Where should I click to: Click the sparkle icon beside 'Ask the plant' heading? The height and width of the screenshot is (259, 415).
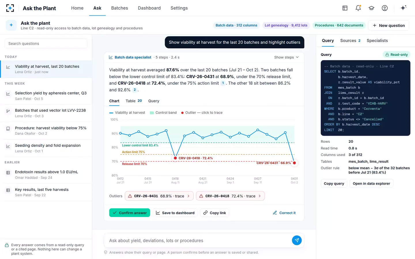(x=11, y=25)
